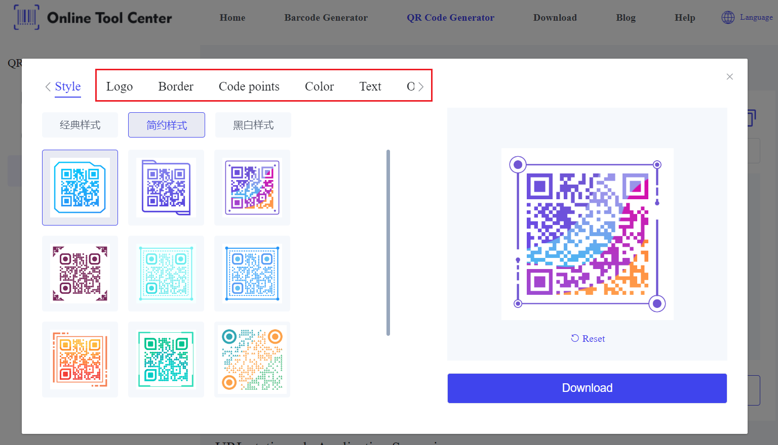Open the Home page link

[x=232, y=18]
